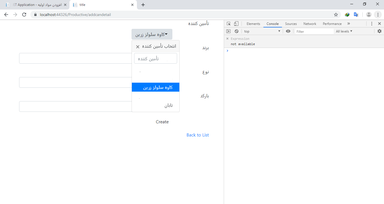Open the Sources tab

pos(291,24)
